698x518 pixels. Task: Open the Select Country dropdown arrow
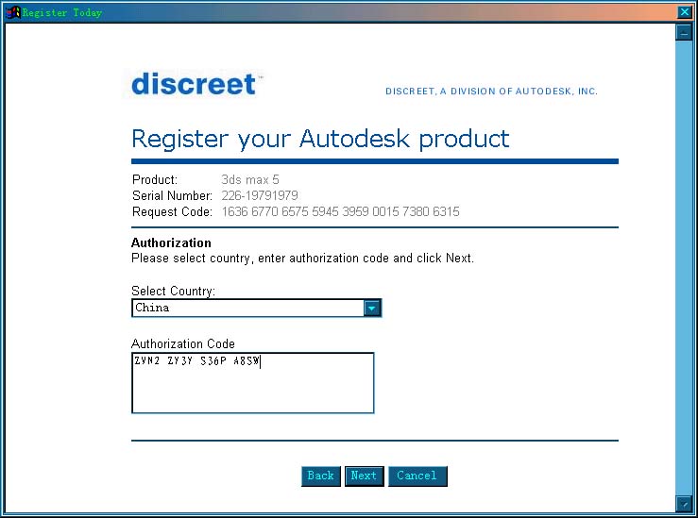coord(372,308)
